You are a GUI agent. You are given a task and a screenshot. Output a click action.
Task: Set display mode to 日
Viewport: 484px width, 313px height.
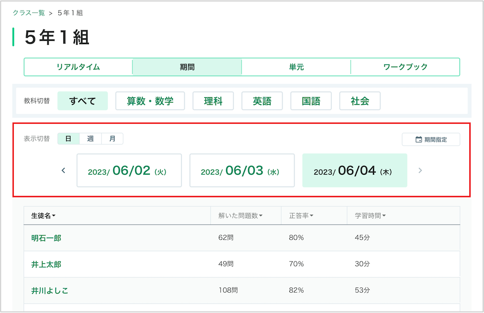pos(68,139)
